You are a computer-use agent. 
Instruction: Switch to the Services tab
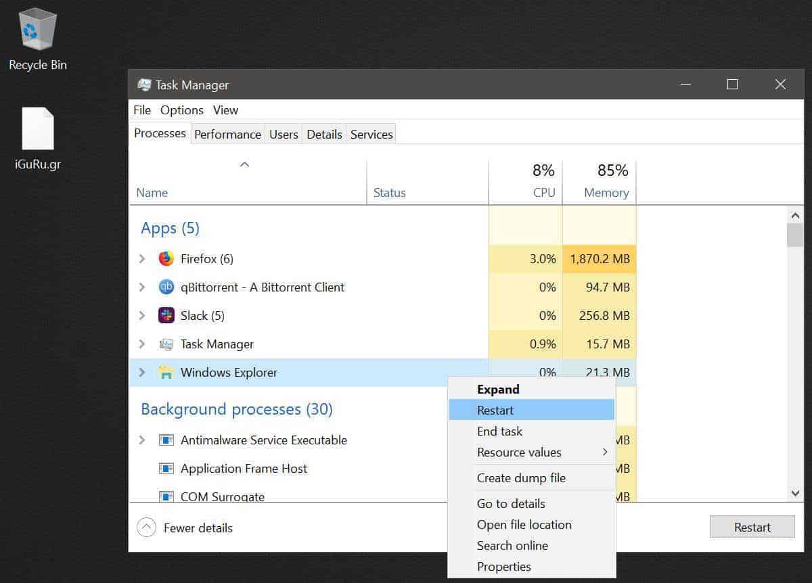(x=371, y=134)
